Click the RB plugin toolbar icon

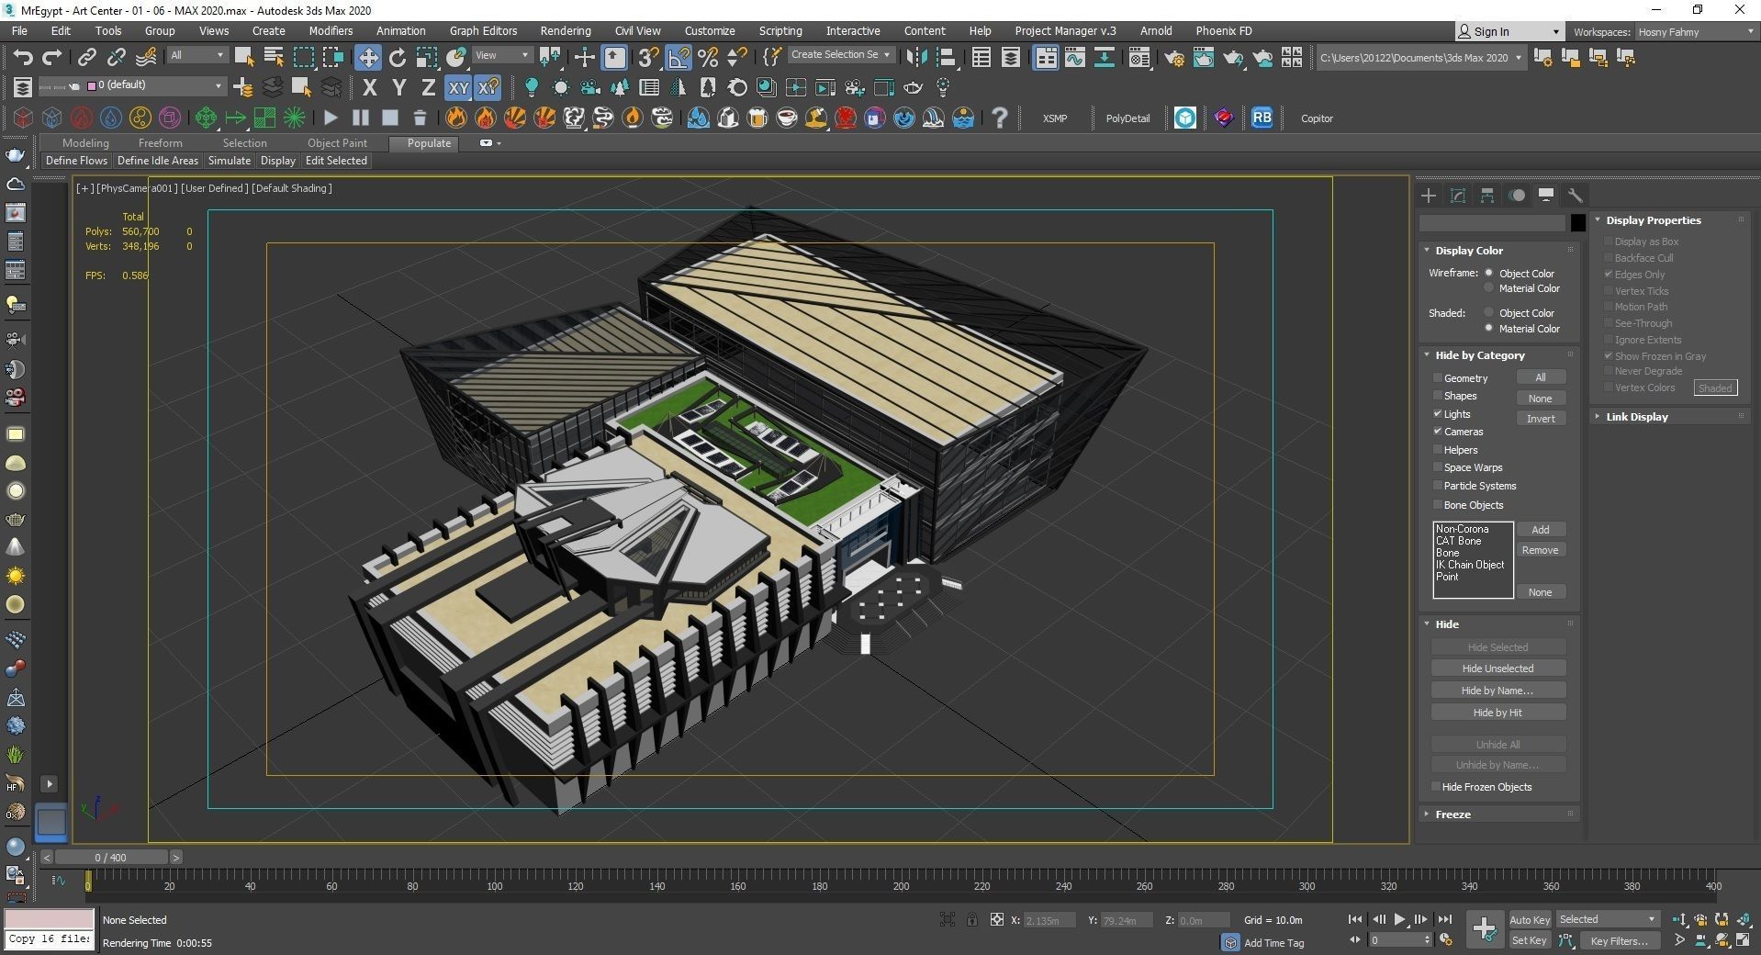point(1262,118)
